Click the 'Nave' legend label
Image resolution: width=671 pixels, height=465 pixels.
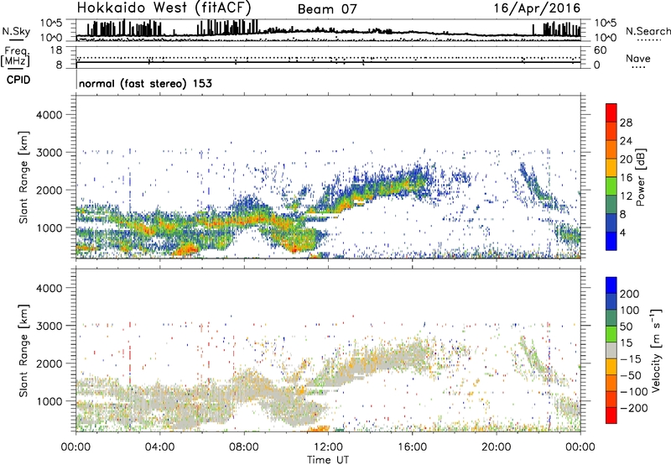pos(638,58)
